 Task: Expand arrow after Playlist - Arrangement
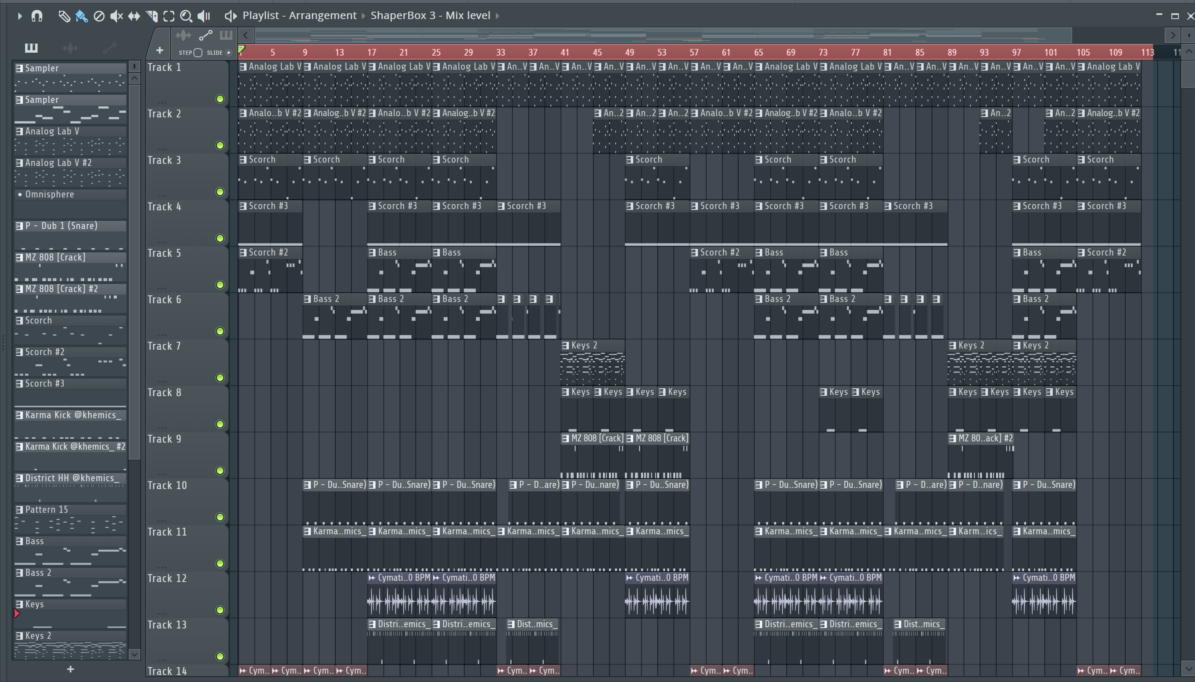363,15
